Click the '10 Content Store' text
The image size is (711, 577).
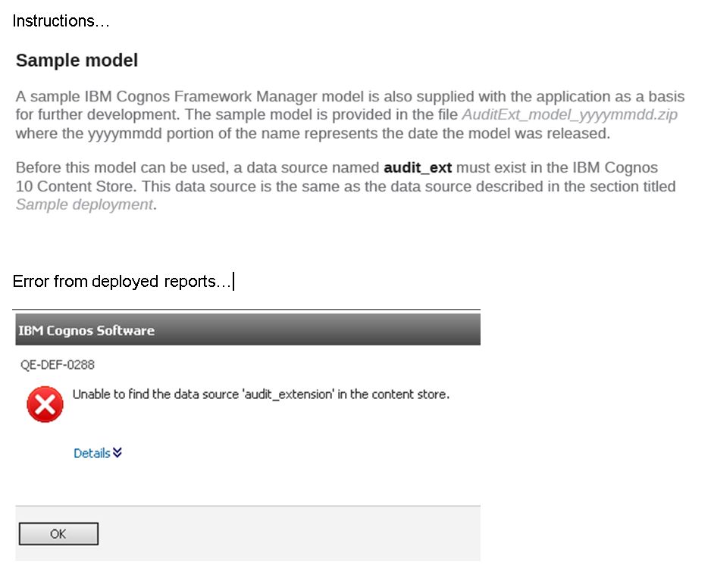pyautogui.click(x=75, y=186)
